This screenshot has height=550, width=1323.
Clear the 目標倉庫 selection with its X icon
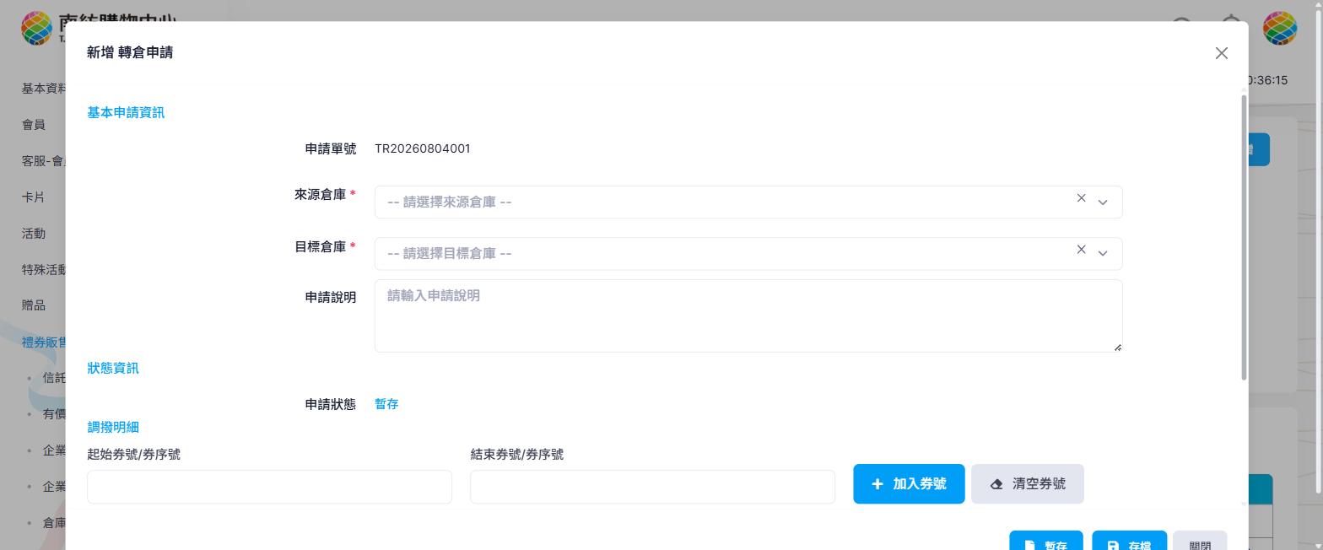1081,250
